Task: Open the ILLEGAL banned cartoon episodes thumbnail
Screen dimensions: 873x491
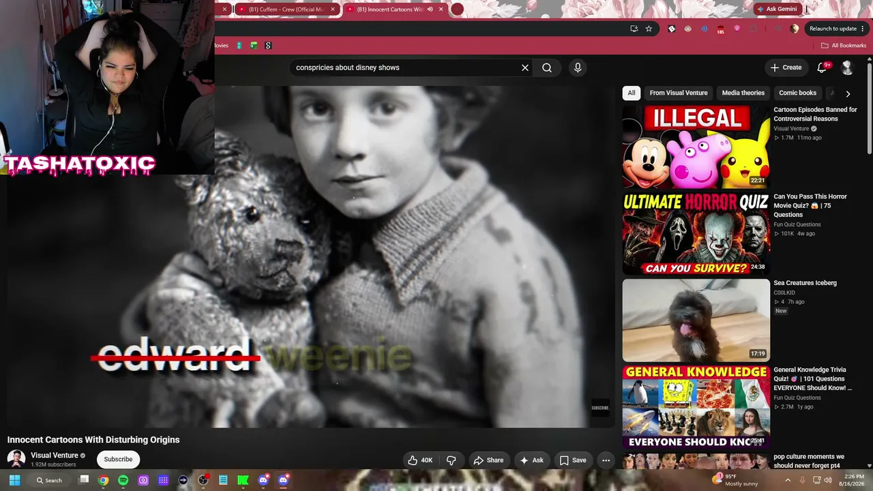Action: (696, 146)
